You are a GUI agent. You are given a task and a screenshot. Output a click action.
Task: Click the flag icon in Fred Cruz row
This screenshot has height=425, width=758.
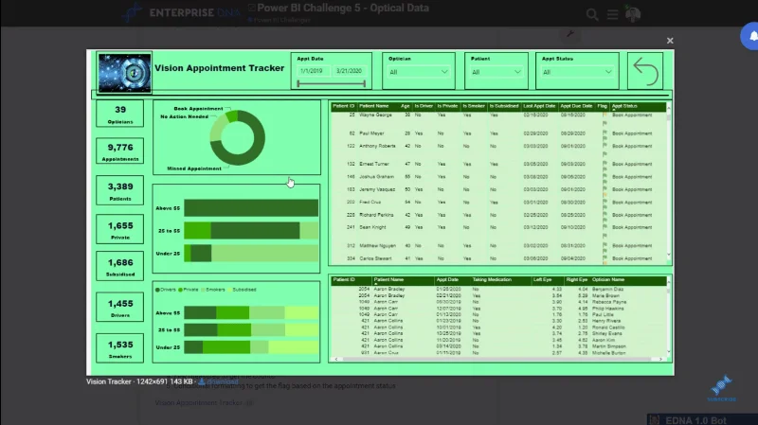(x=605, y=203)
